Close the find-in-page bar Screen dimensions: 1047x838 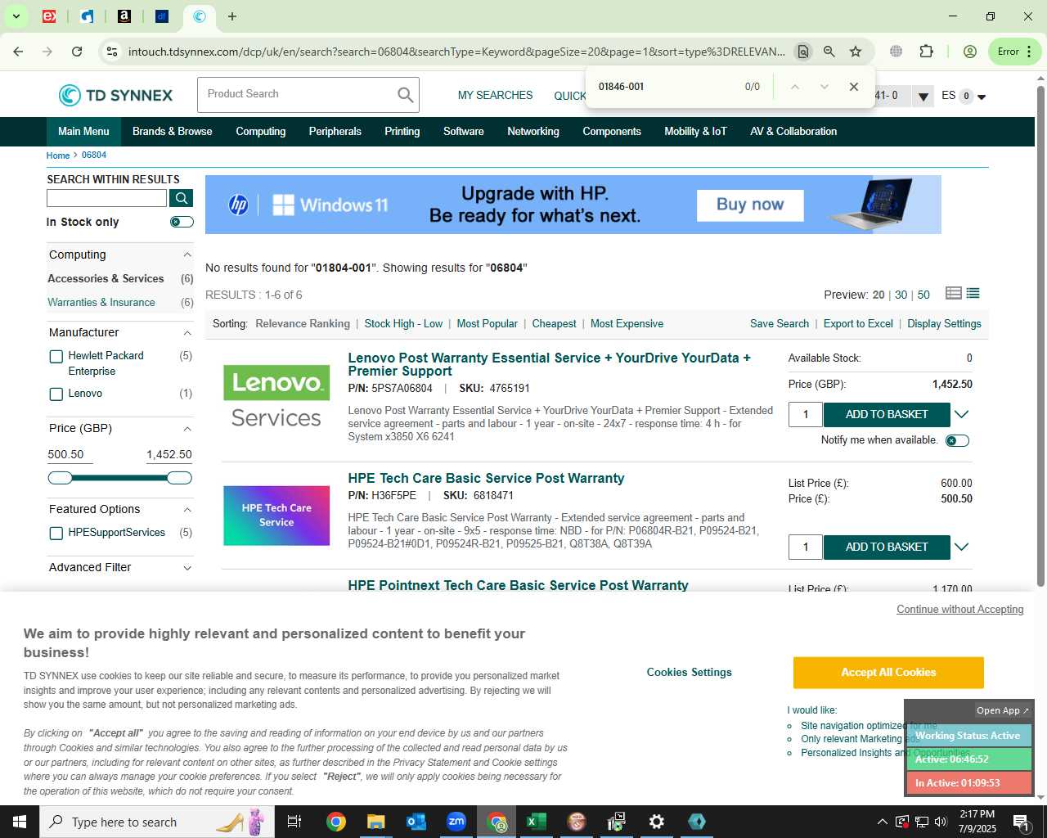click(853, 87)
